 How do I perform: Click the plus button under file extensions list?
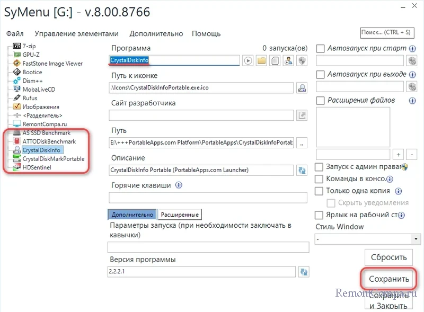pos(399,154)
